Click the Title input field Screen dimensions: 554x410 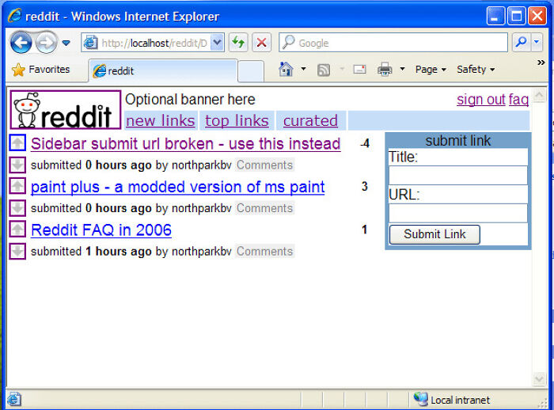pos(458,175)
